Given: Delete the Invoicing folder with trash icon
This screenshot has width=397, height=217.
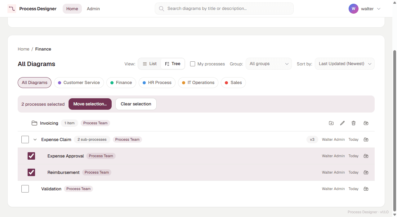Looking at the screenshot, I should point(354,123).
